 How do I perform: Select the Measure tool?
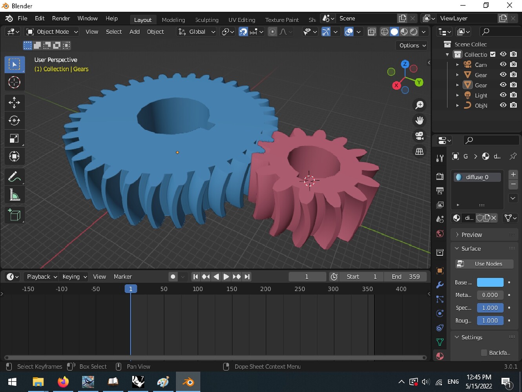[x=15, y=195]
